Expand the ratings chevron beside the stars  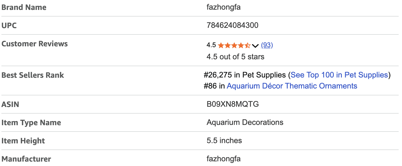click(x=255, y=45)
